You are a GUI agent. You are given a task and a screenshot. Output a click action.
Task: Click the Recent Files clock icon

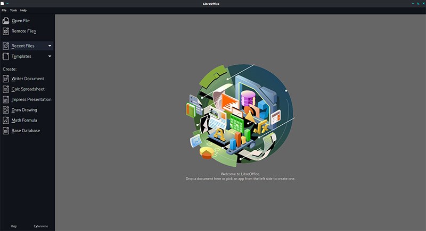(6, 46)
